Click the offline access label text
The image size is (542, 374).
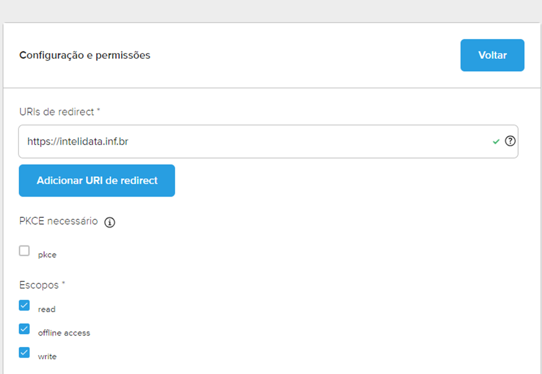pos(64,333)
